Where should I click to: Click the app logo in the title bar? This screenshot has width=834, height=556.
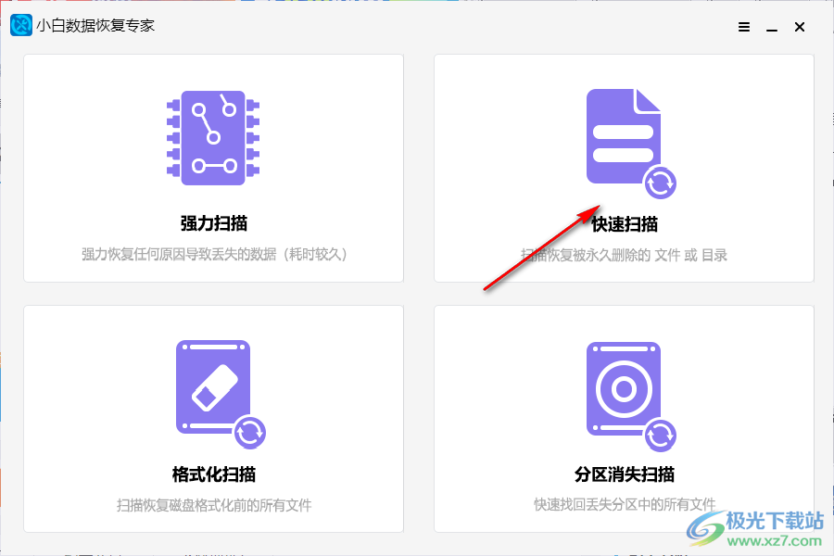point(20,25)
